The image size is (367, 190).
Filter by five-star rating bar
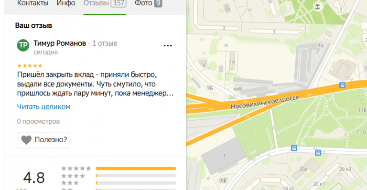coord(136,169)
